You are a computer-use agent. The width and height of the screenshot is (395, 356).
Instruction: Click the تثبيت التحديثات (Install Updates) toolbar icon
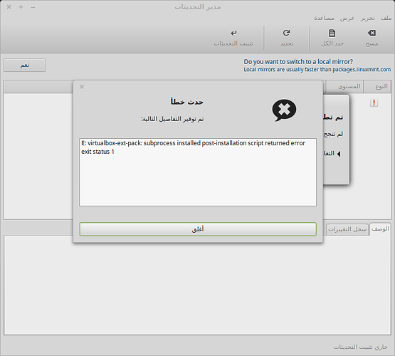coord(233,33)
